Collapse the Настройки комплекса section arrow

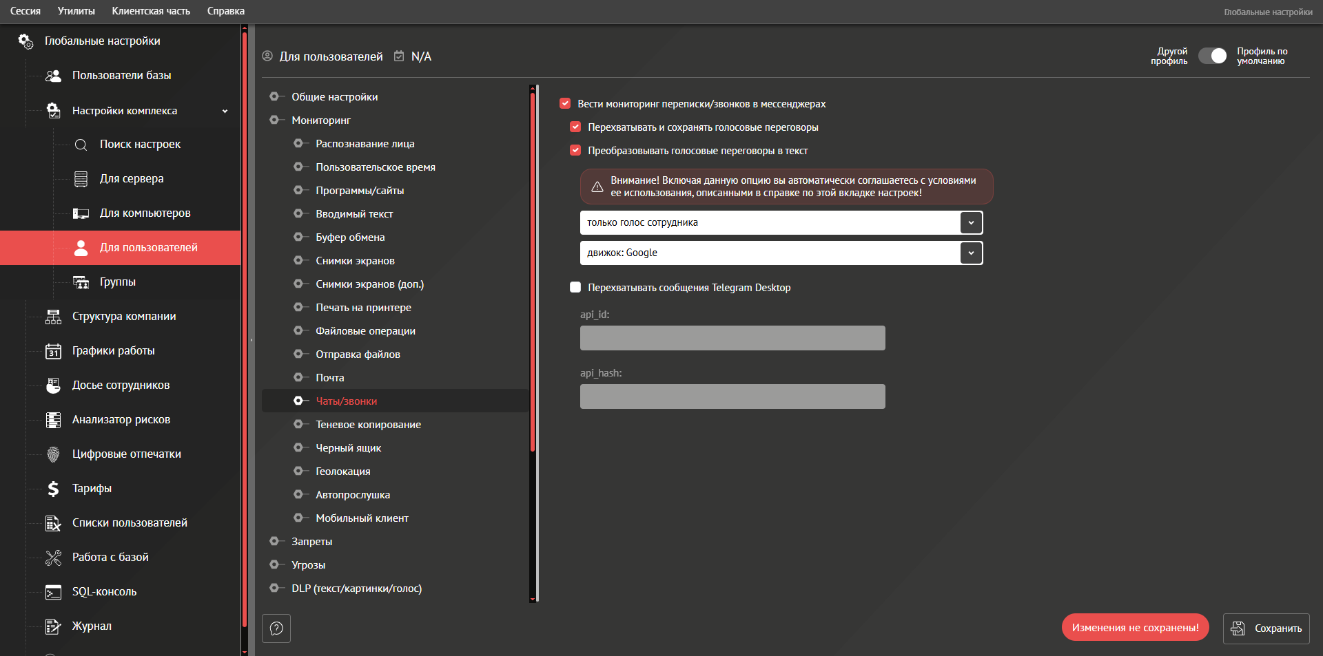(225, 111)
